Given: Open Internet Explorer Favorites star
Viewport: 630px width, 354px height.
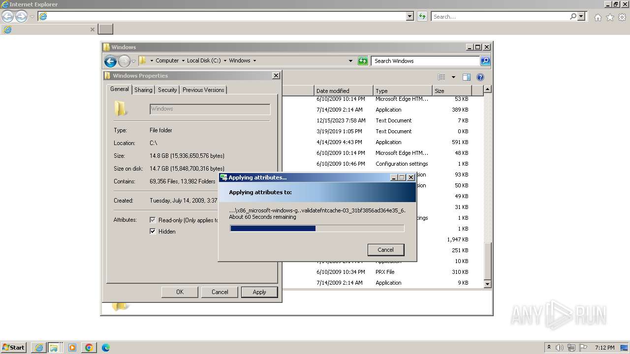Looking at the screenshot, I should (610, 17).
